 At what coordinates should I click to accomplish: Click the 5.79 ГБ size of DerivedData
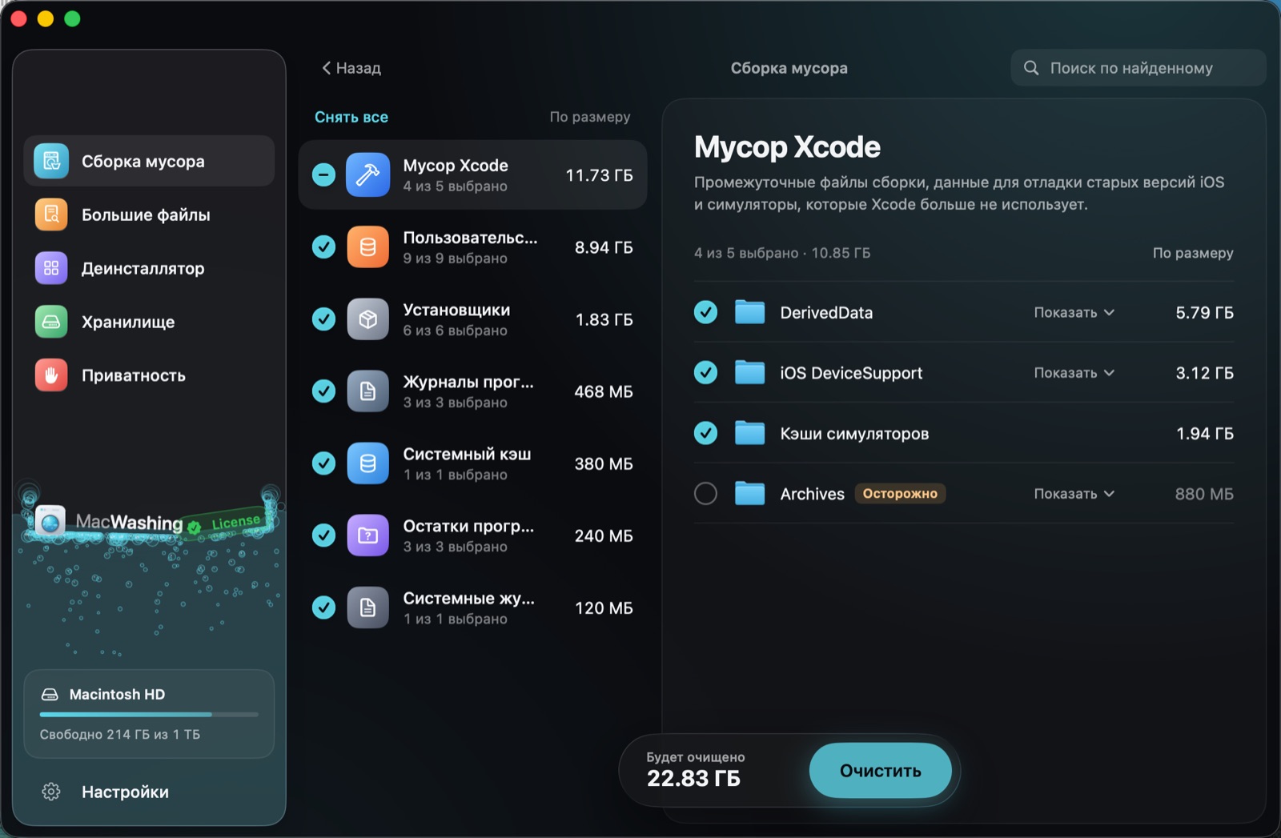(x=1204, y=312)
